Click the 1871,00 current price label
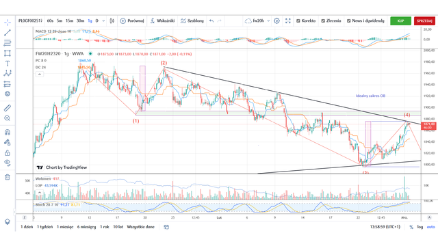Screen dimensions: 438x246 pyautogui.click(x=429, y=126)
